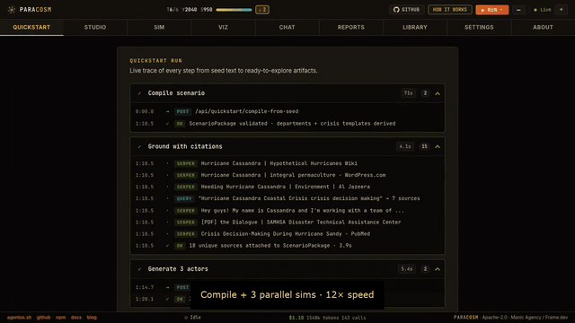Click the Compile scenario checkmark icon

139,93
